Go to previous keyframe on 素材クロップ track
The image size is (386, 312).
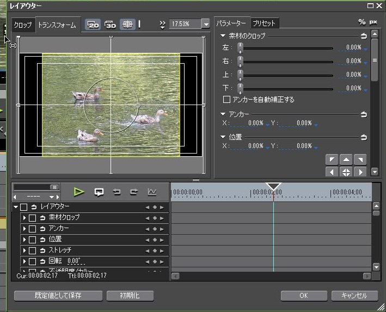click(147, 218)
